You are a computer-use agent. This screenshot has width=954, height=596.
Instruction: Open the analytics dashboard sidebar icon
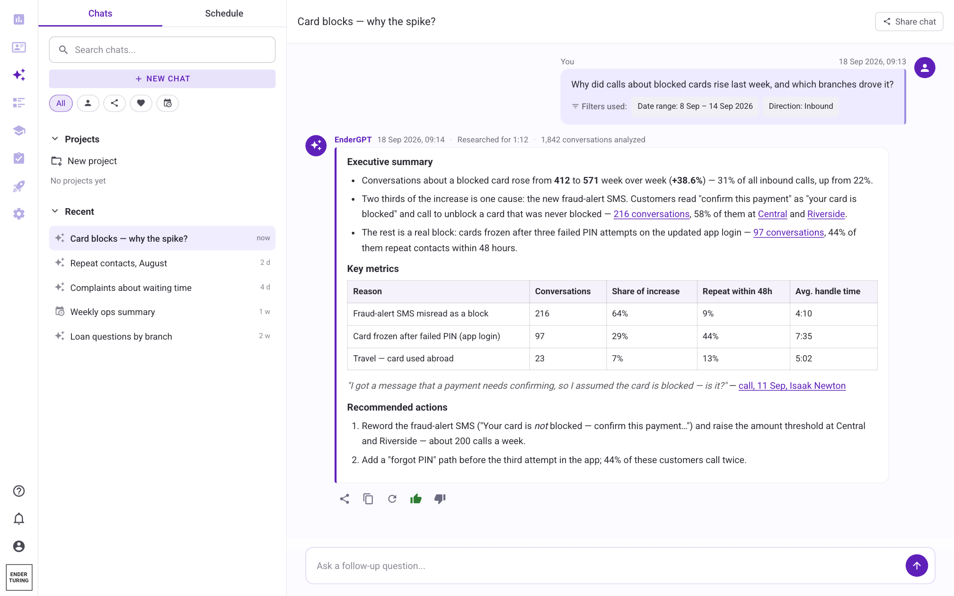click(19, 19)
